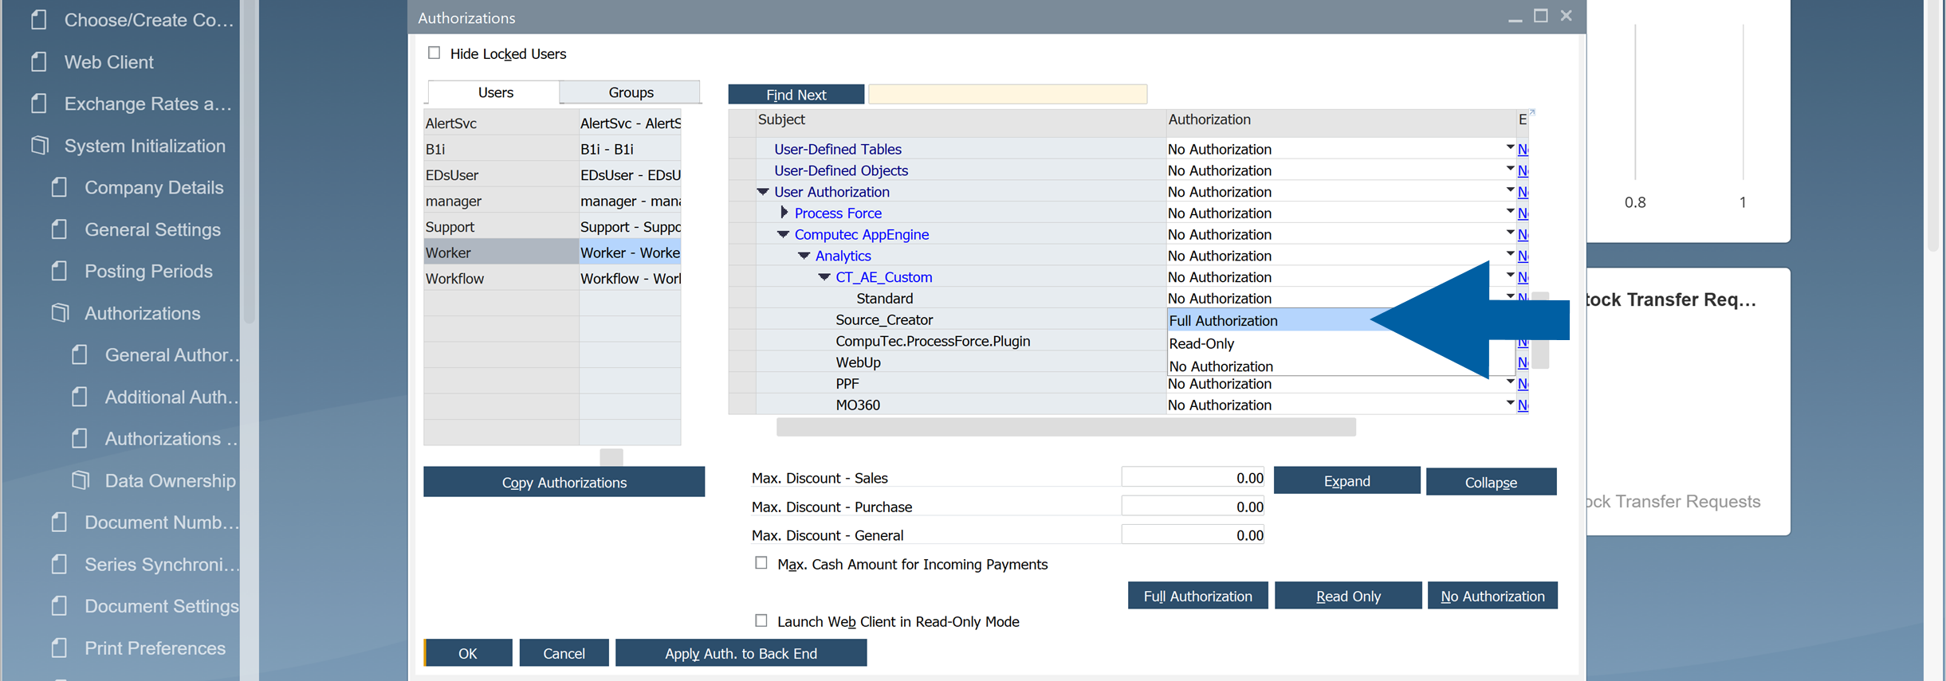Click the No Authorization button at bottom
Image resolution: width=1946 pixels, height=681 pixels.
click(x=1492, y=596)
